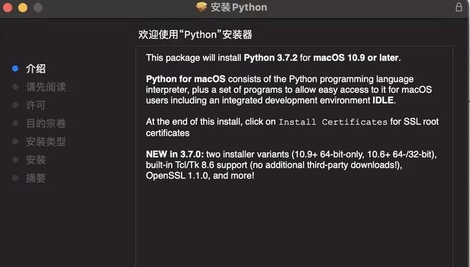This screenshot has width=470, height=267.
Task: Click the blue bullet next to 介绍
Action: pos(15,69)
